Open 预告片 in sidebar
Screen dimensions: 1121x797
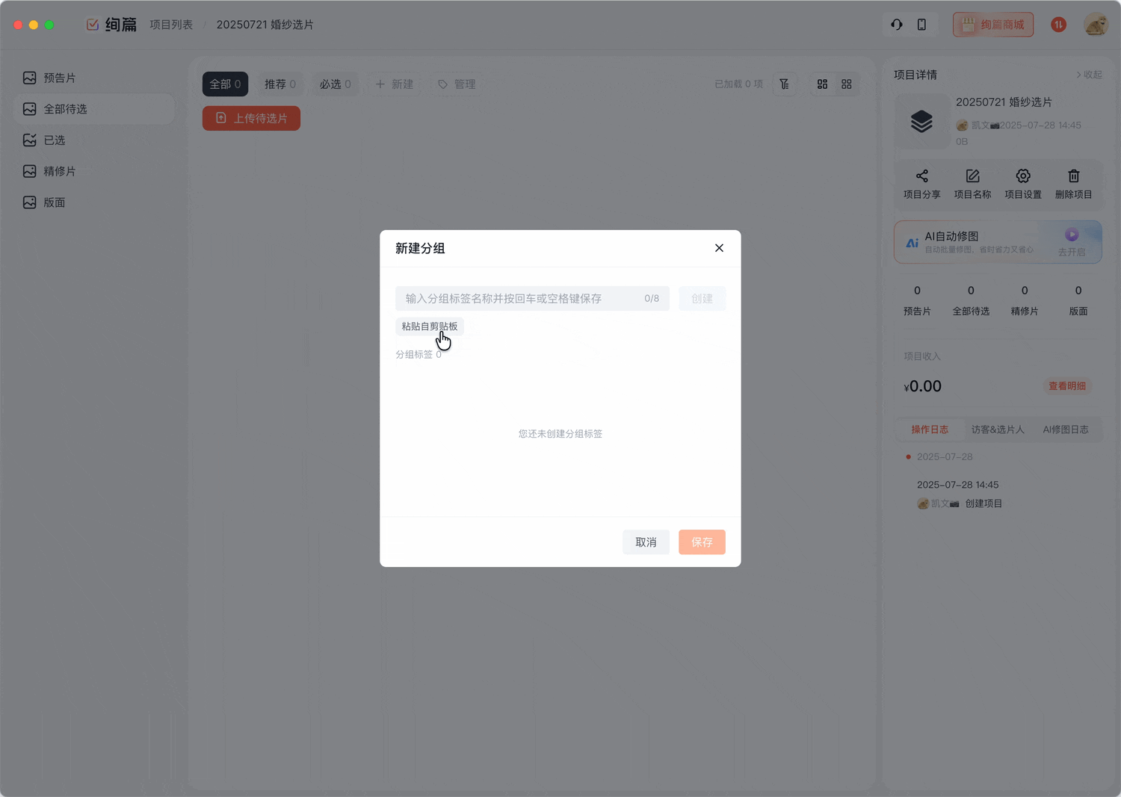[94, 78]
